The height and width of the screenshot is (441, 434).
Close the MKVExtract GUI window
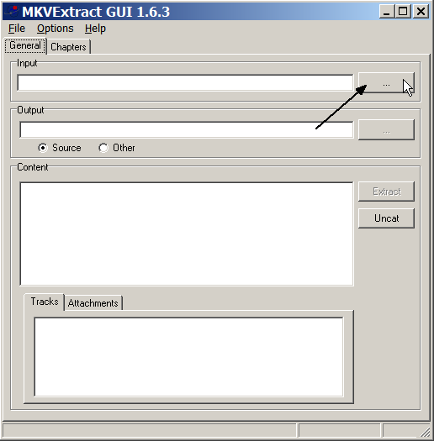421,12
